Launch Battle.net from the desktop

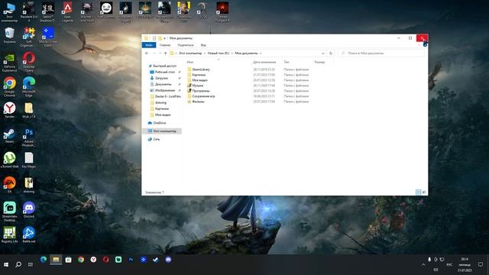[x=29, y=235]
